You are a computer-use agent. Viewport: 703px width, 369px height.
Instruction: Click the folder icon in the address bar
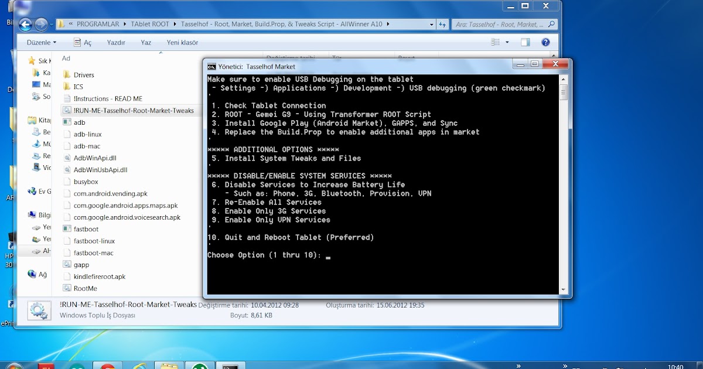[61, 25]
